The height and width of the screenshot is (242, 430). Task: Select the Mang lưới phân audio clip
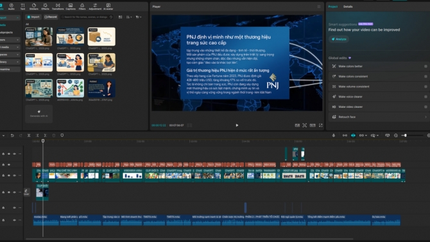(69, 220)
